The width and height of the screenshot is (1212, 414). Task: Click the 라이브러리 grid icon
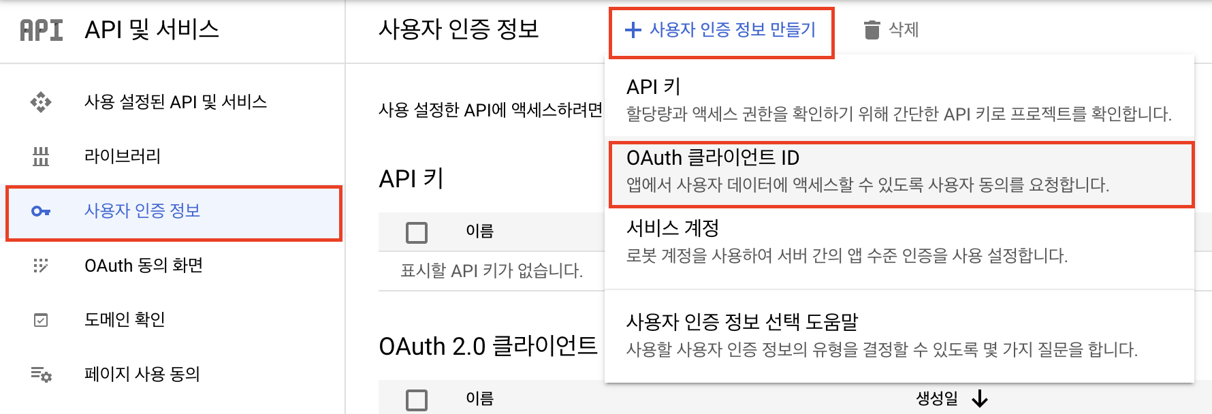tap(41, 157)
